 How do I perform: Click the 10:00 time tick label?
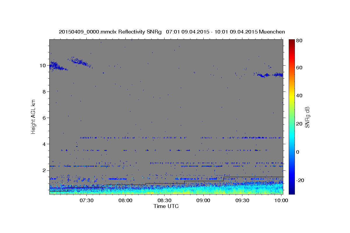point(281,200)
